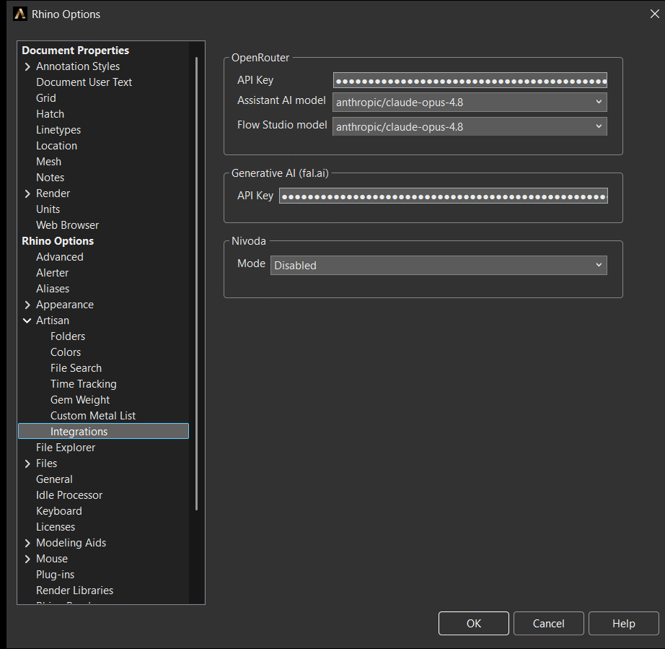Viewport: 665px width, 649px height.
Task: Close the Rhino Options dialog
Action: point(654,14)
